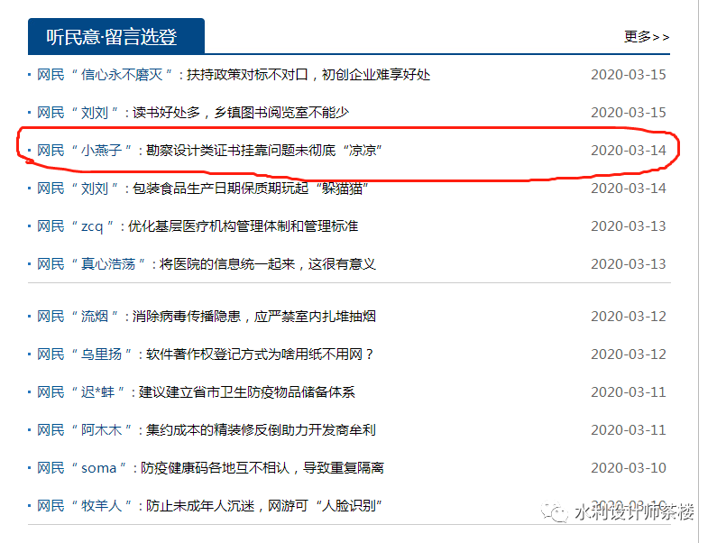The height and width of the screenshot is (543, 717).
Task: Open soma's 防疫健康码 message
Action: pyautogui.click(x=210, y=468)
